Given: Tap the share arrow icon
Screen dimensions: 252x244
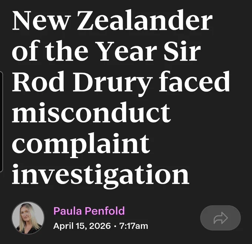Looking at the screenshot, I should 220,218.
